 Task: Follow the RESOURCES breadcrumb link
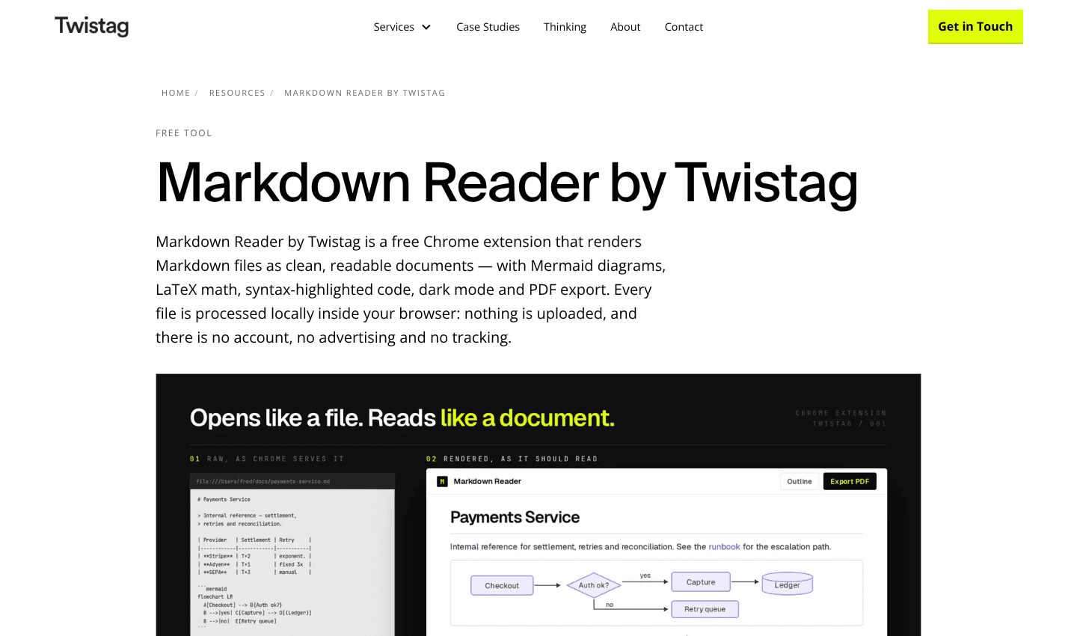(x=237, y=93)
